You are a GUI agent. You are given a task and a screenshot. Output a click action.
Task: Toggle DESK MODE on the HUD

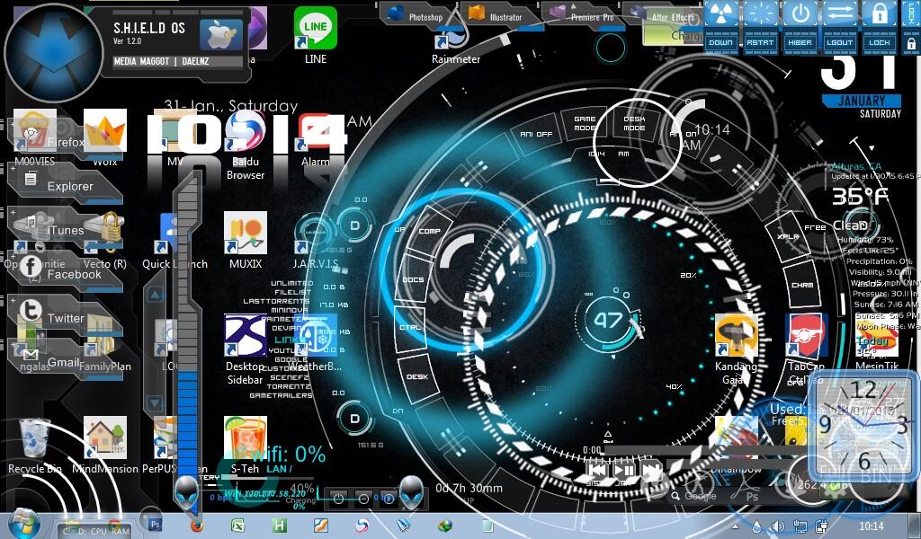pyautogui.click(x=635, y=122)
